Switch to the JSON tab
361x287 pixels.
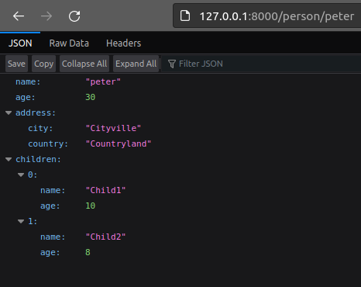(20, 43)
